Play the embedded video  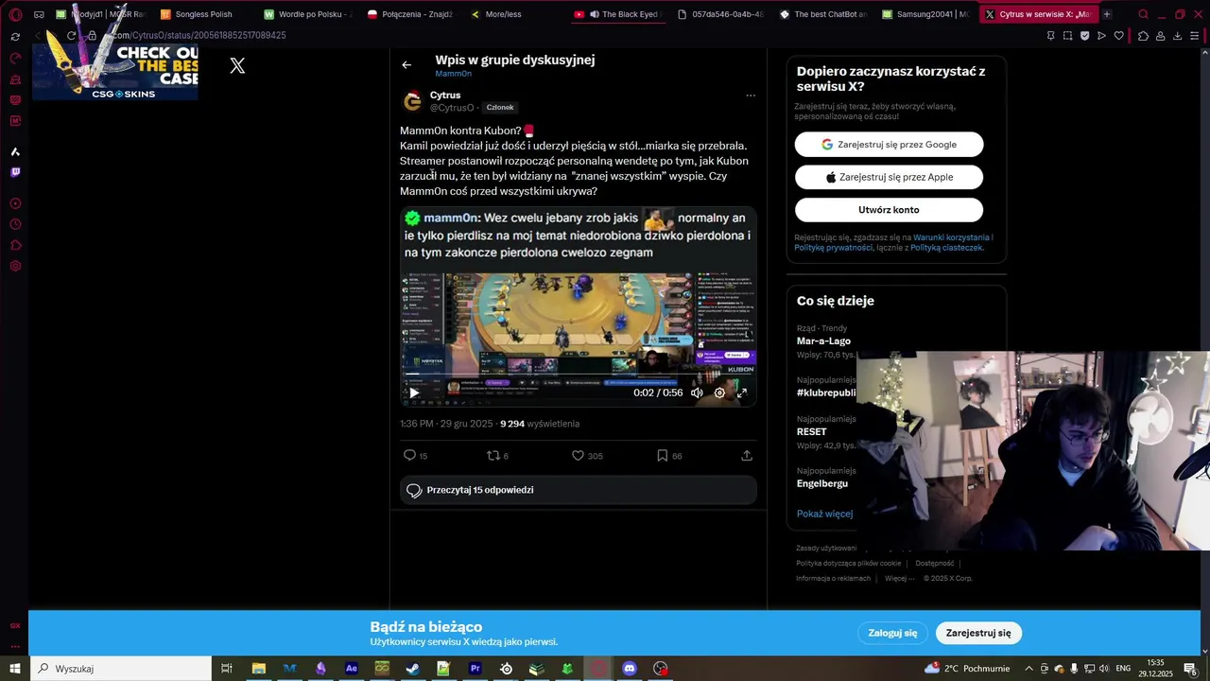tap(414, 393)
